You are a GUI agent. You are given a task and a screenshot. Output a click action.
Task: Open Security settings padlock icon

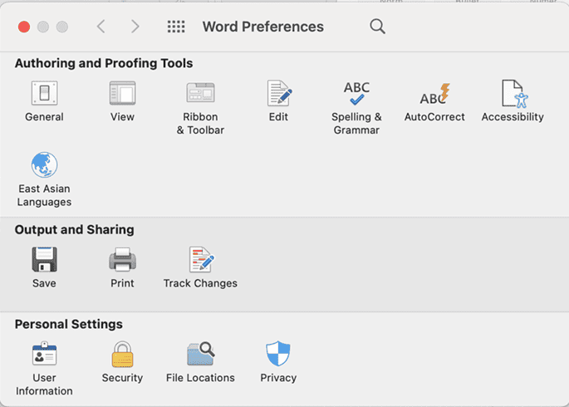tap(122, 355)
